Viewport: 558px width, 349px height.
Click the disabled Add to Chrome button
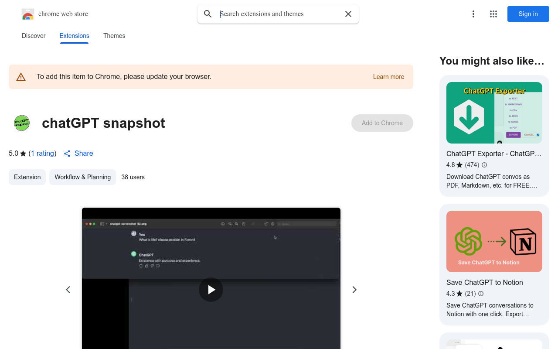pyautogui.click(x=382, y=123)
